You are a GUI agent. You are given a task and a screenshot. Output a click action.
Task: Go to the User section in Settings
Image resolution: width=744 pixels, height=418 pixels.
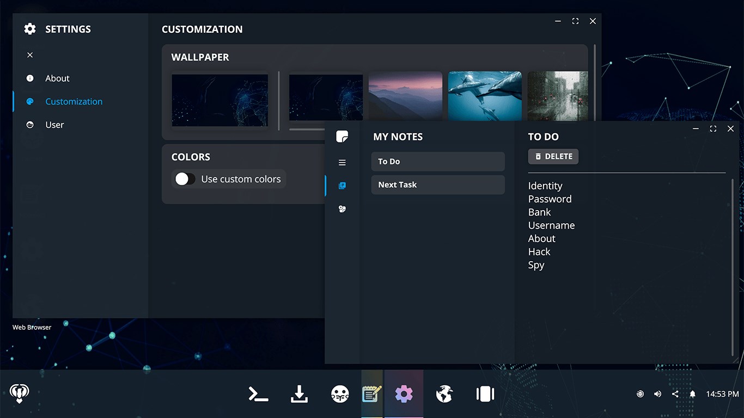pos(54,125)
